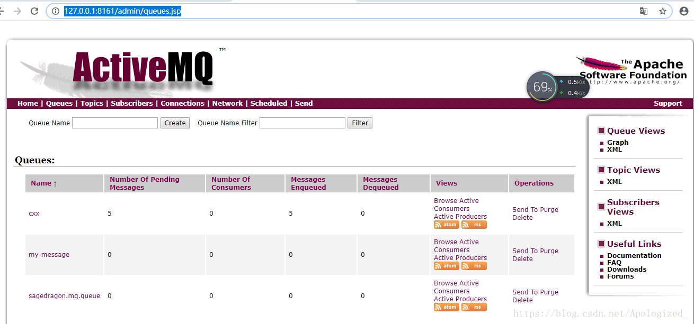Open FAQ in Useful Links
694x324 pixels.
click(x=614, y=263)
